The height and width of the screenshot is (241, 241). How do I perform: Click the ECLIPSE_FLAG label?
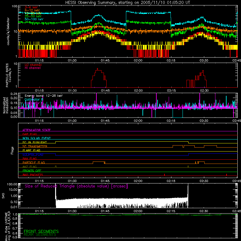33,155
